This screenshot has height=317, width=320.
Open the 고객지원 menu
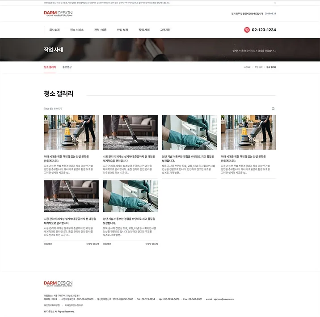click(165, 30)
